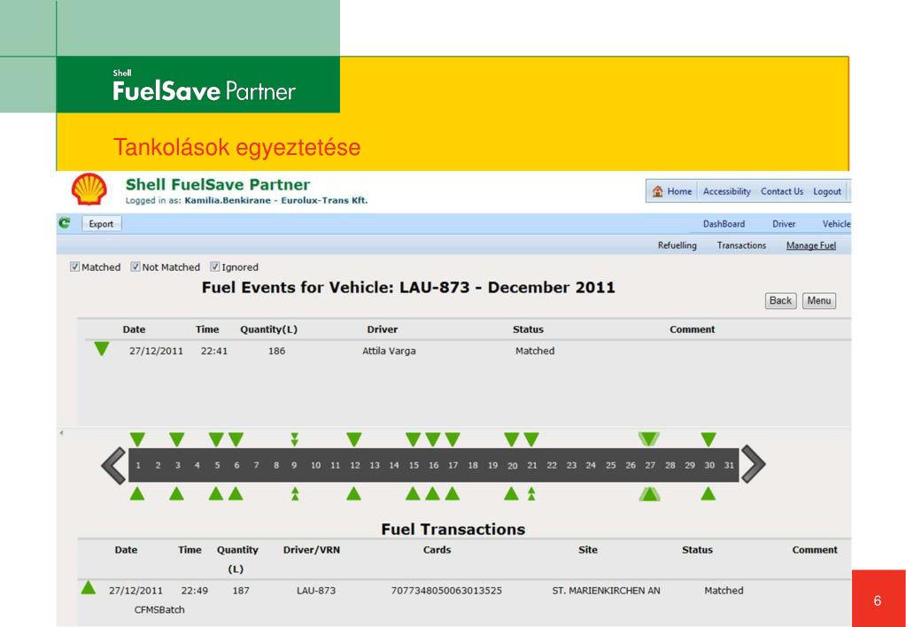Select small double-arrow transaction below day 9

295,493
